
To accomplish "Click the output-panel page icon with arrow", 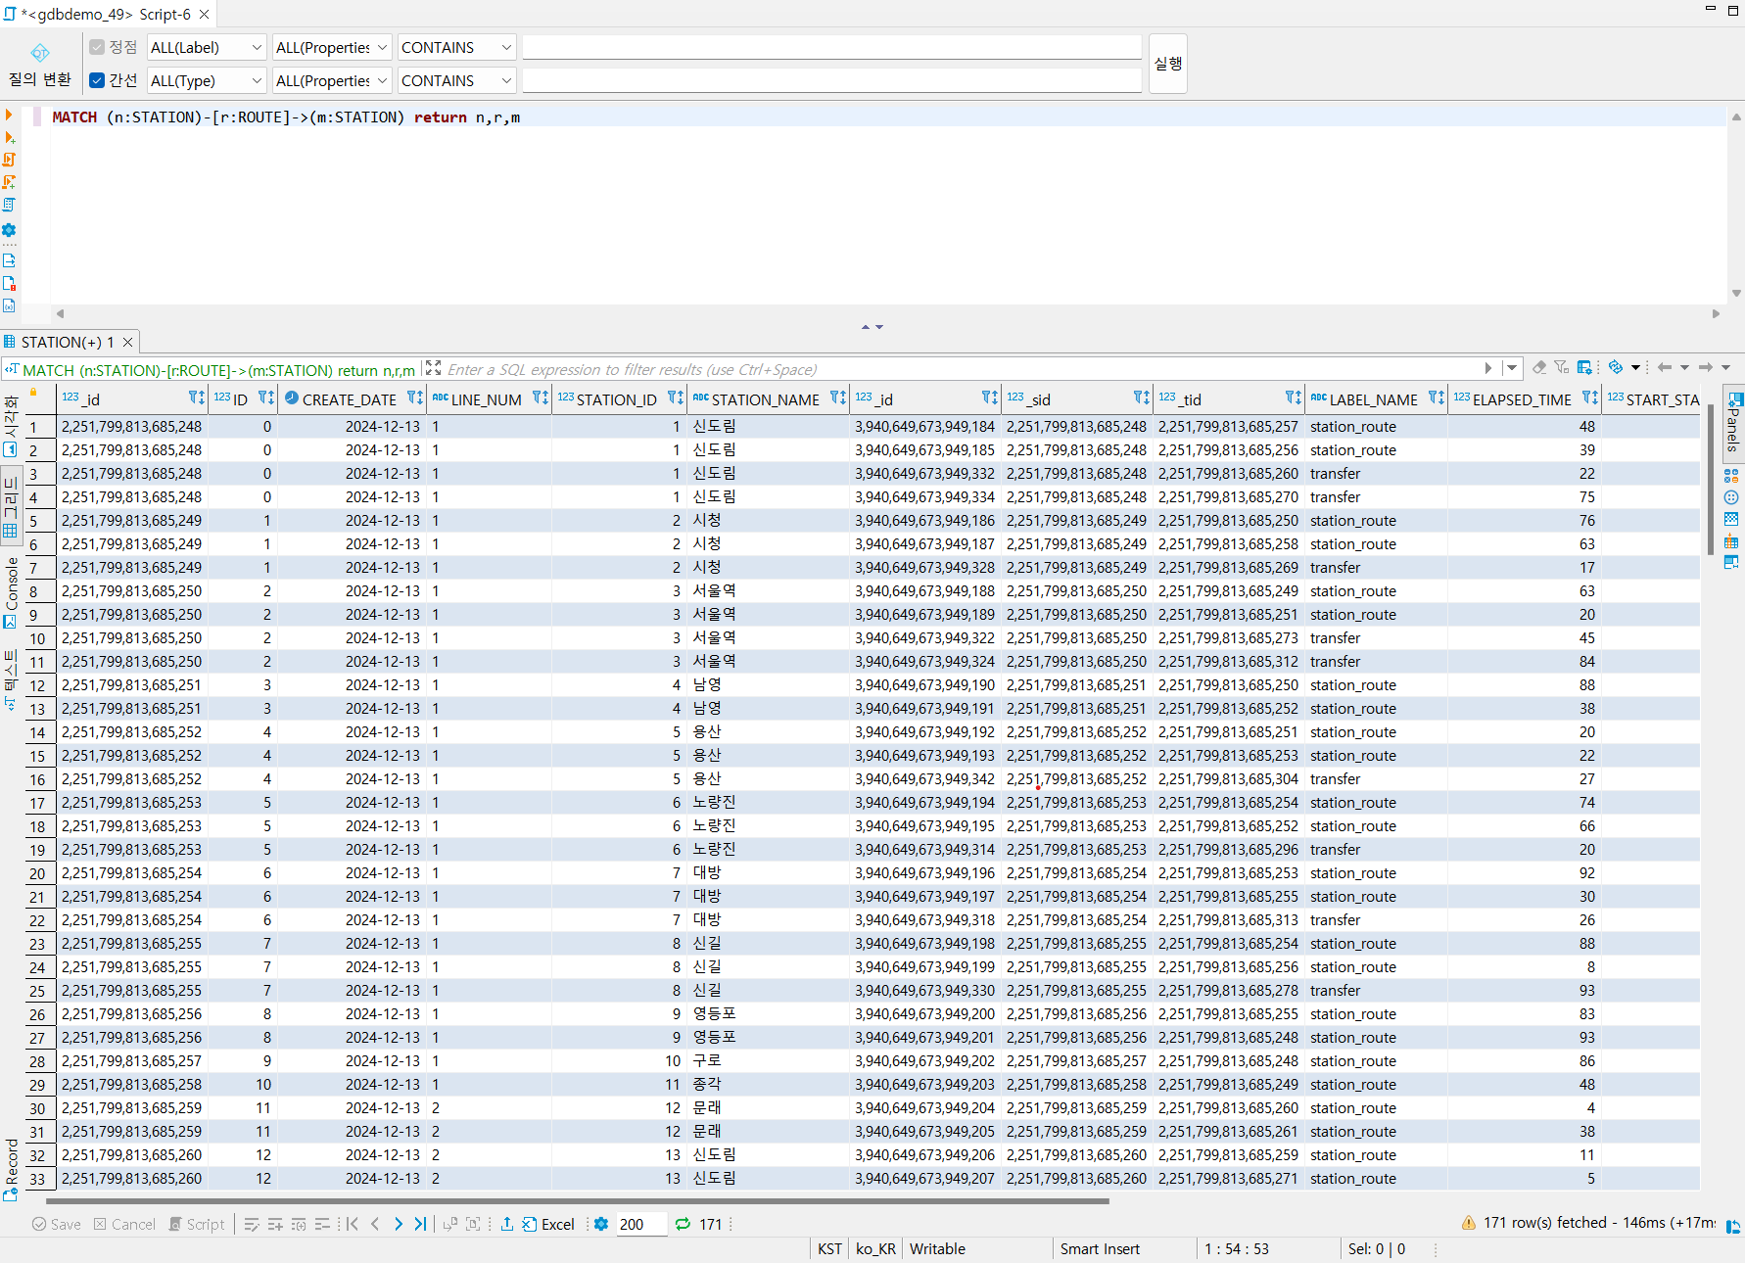I will tap(9, 260).
